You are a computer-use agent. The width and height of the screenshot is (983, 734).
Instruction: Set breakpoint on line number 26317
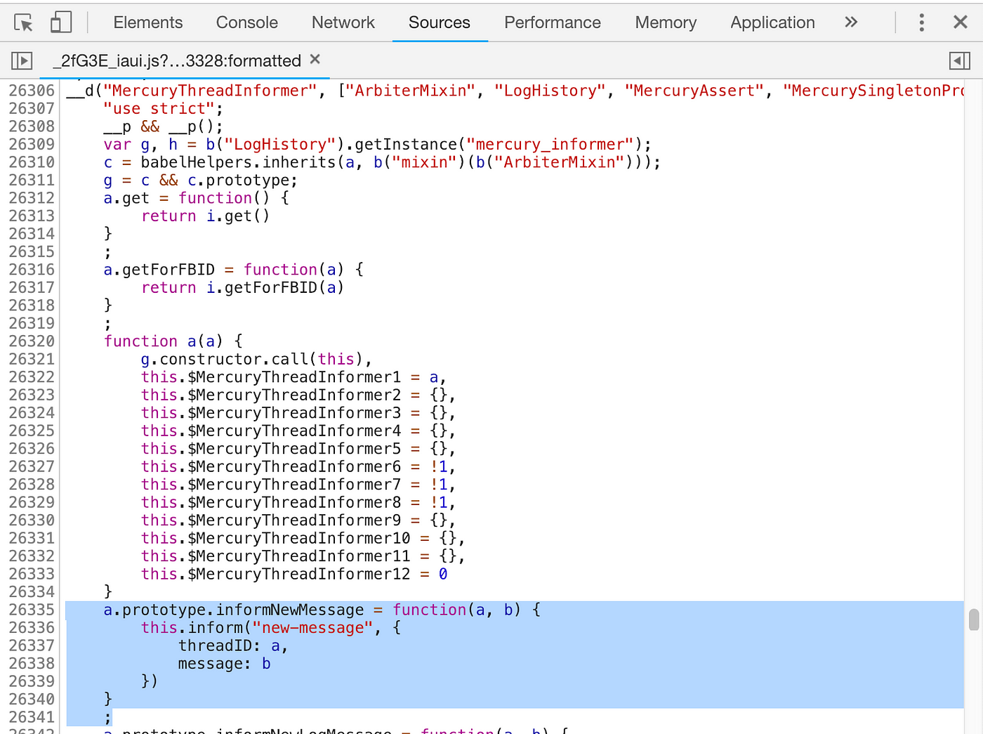32,288
